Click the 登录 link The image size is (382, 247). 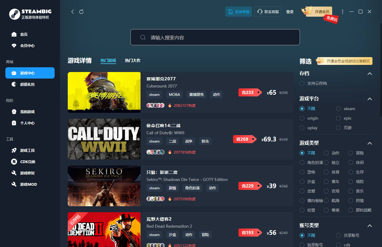point(290,12)
